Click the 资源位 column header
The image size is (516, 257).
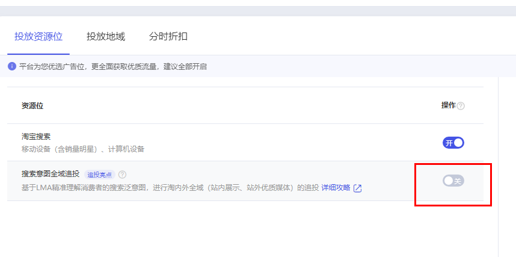32,106
